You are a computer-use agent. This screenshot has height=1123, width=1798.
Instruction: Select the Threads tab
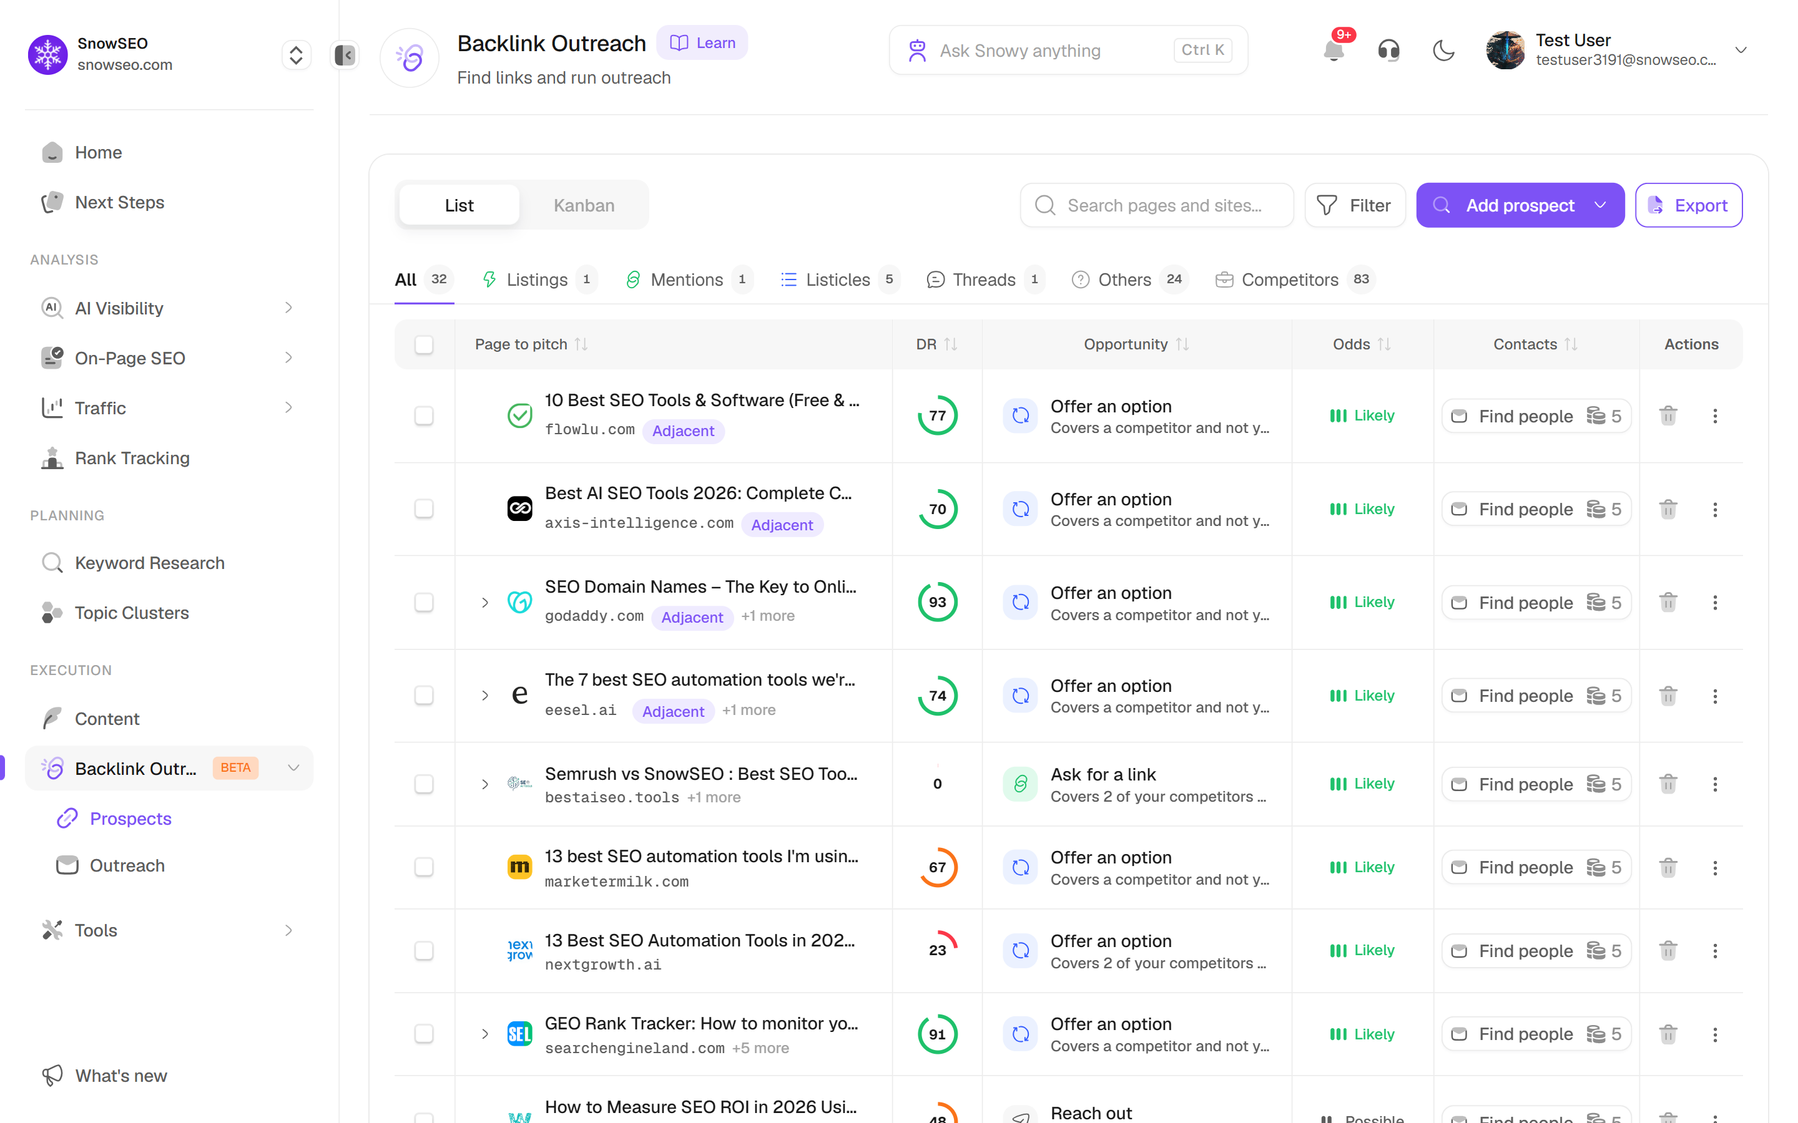pos(985,280)
